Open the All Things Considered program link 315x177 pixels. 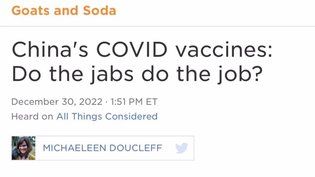(x=107, y=116)
